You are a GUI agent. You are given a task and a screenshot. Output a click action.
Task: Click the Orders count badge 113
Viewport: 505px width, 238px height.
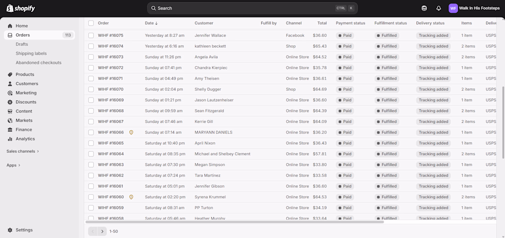pos(67,35)
